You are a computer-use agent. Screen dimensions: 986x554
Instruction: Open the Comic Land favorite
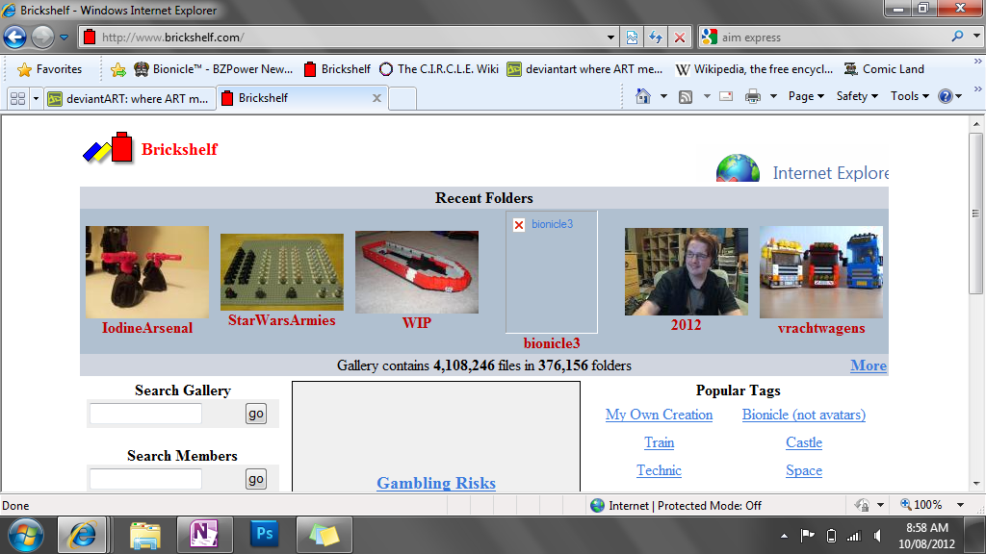coord(884,69)
